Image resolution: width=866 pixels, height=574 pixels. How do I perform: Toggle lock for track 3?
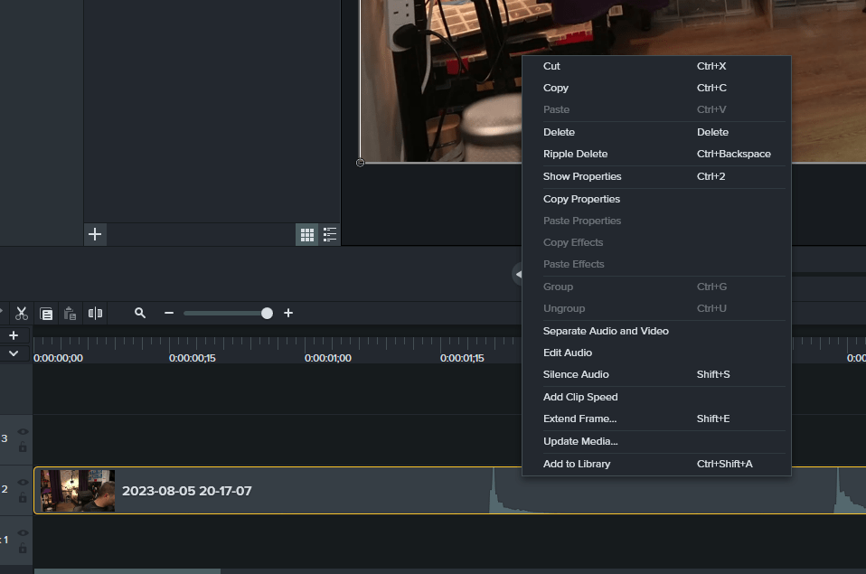pos(23,447)
